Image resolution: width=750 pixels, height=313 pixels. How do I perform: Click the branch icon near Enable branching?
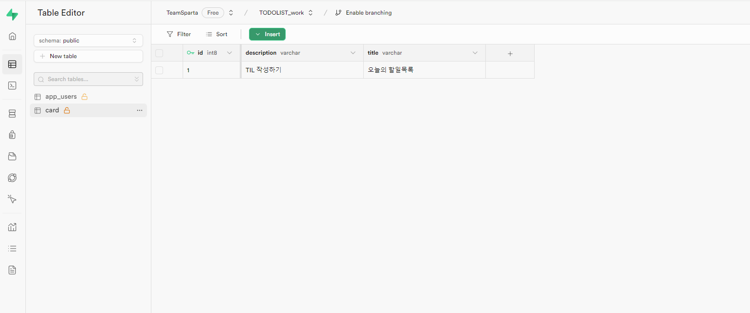click(x=338, y=13)
